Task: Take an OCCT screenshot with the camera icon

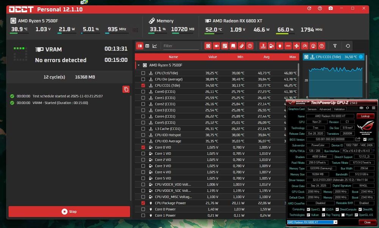Action: [330, 8]
